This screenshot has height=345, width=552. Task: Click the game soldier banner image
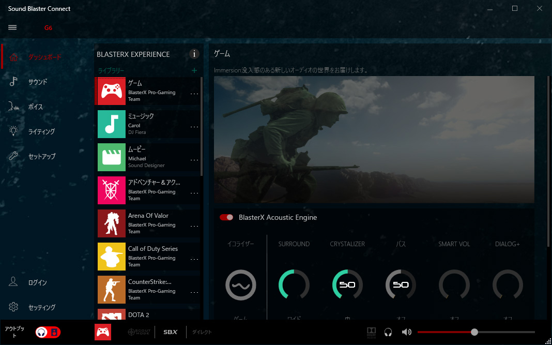tap(374, 140)
